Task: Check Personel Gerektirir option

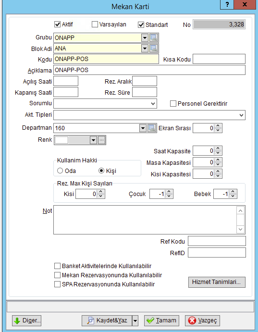Action: click(x=173, y=103)
